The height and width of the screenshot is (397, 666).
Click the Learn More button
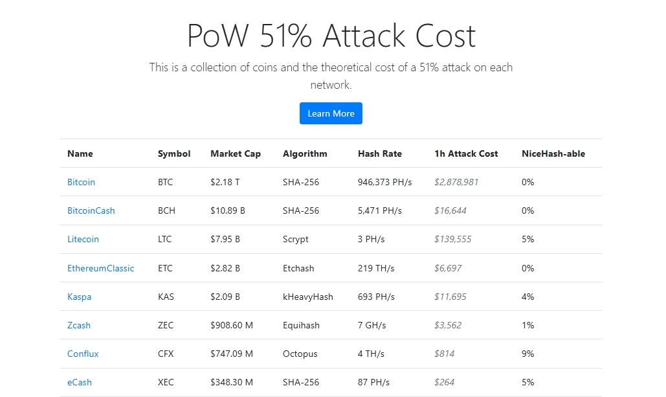331,113
